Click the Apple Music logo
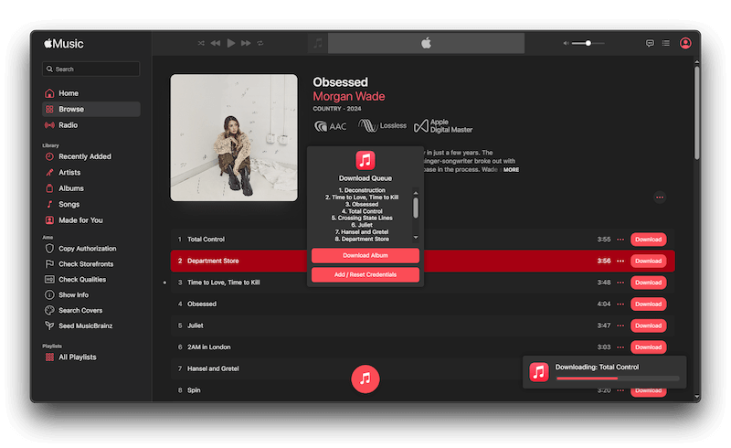731x448 pixels. pyautogui.click(x=64, y=43)
